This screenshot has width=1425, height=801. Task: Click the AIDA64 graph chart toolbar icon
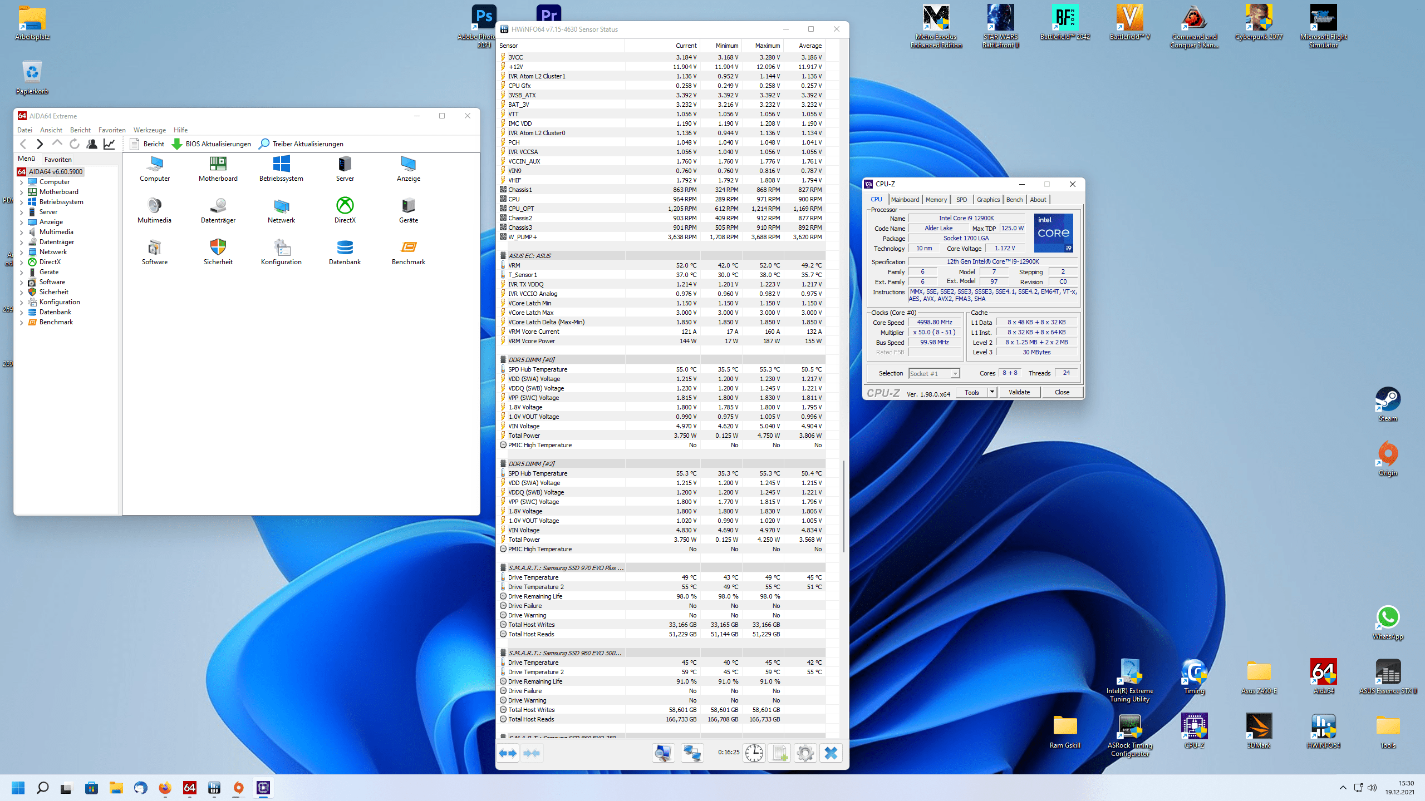[x=109, y=144]
